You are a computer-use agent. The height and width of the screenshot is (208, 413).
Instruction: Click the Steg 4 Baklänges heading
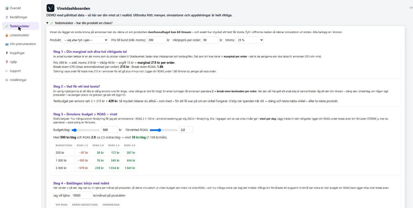coord(81,183)
